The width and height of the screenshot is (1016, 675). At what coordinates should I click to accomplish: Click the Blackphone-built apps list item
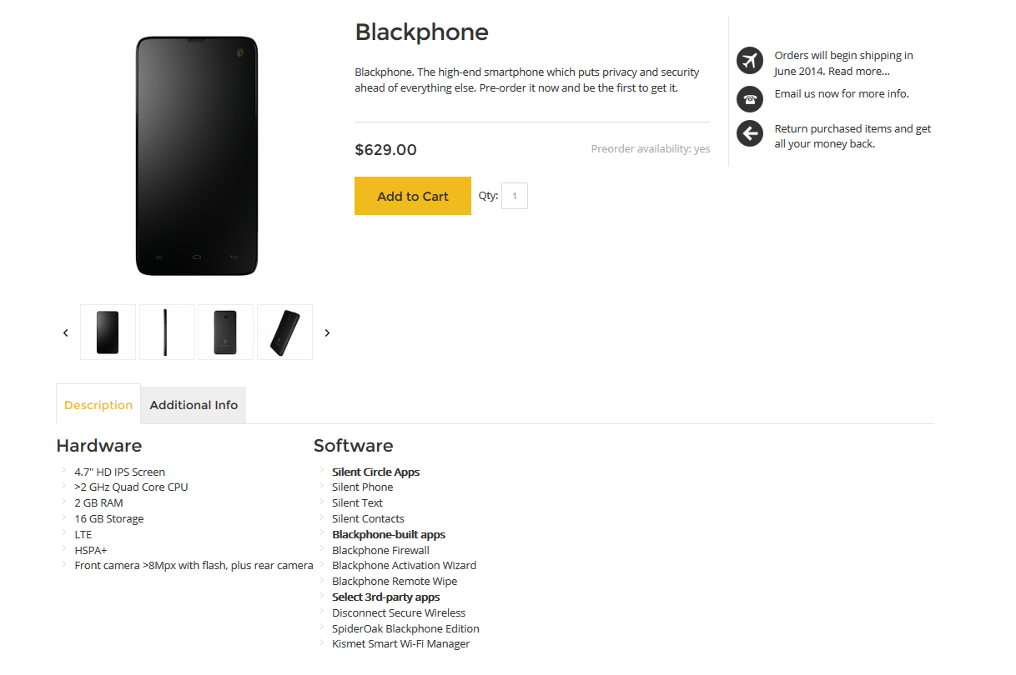(389, 534)
